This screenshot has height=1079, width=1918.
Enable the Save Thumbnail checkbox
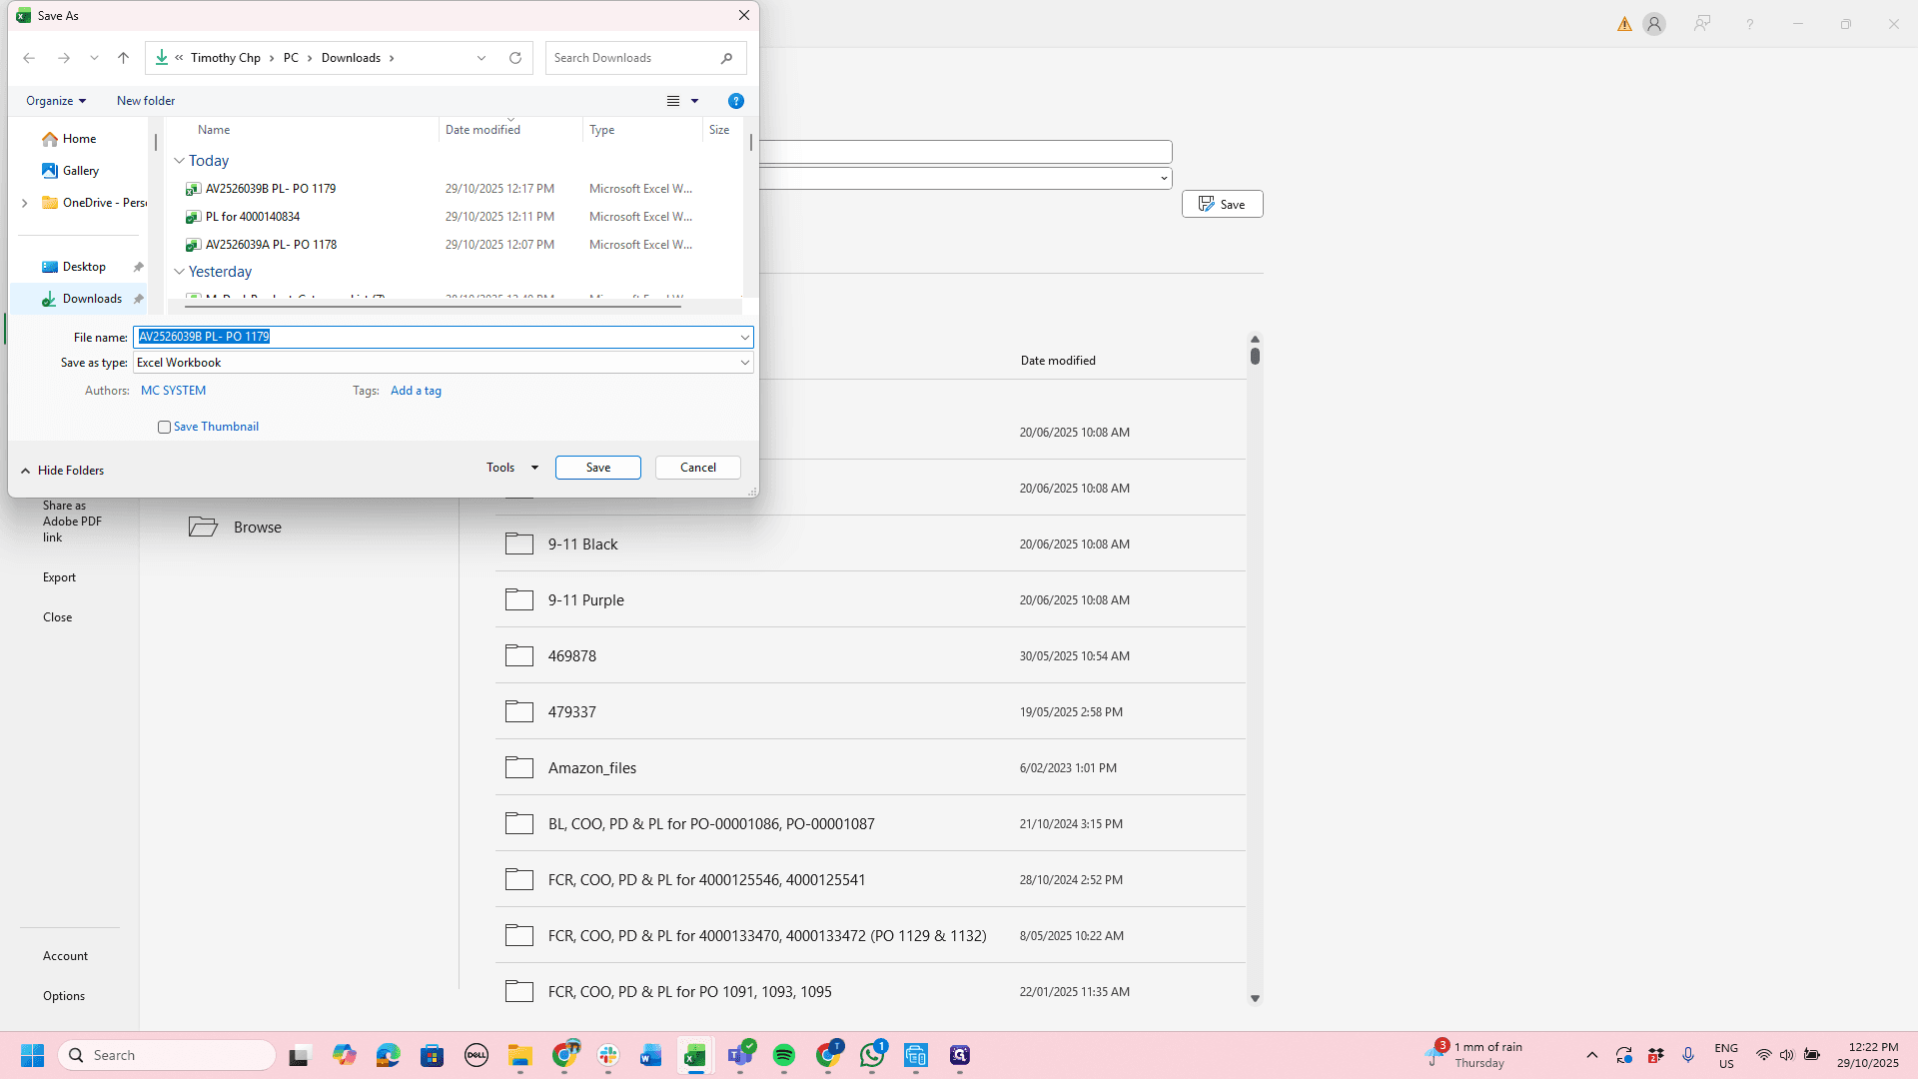pos(165,427)
